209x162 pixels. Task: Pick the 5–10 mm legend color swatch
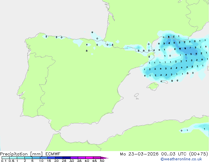36,158
